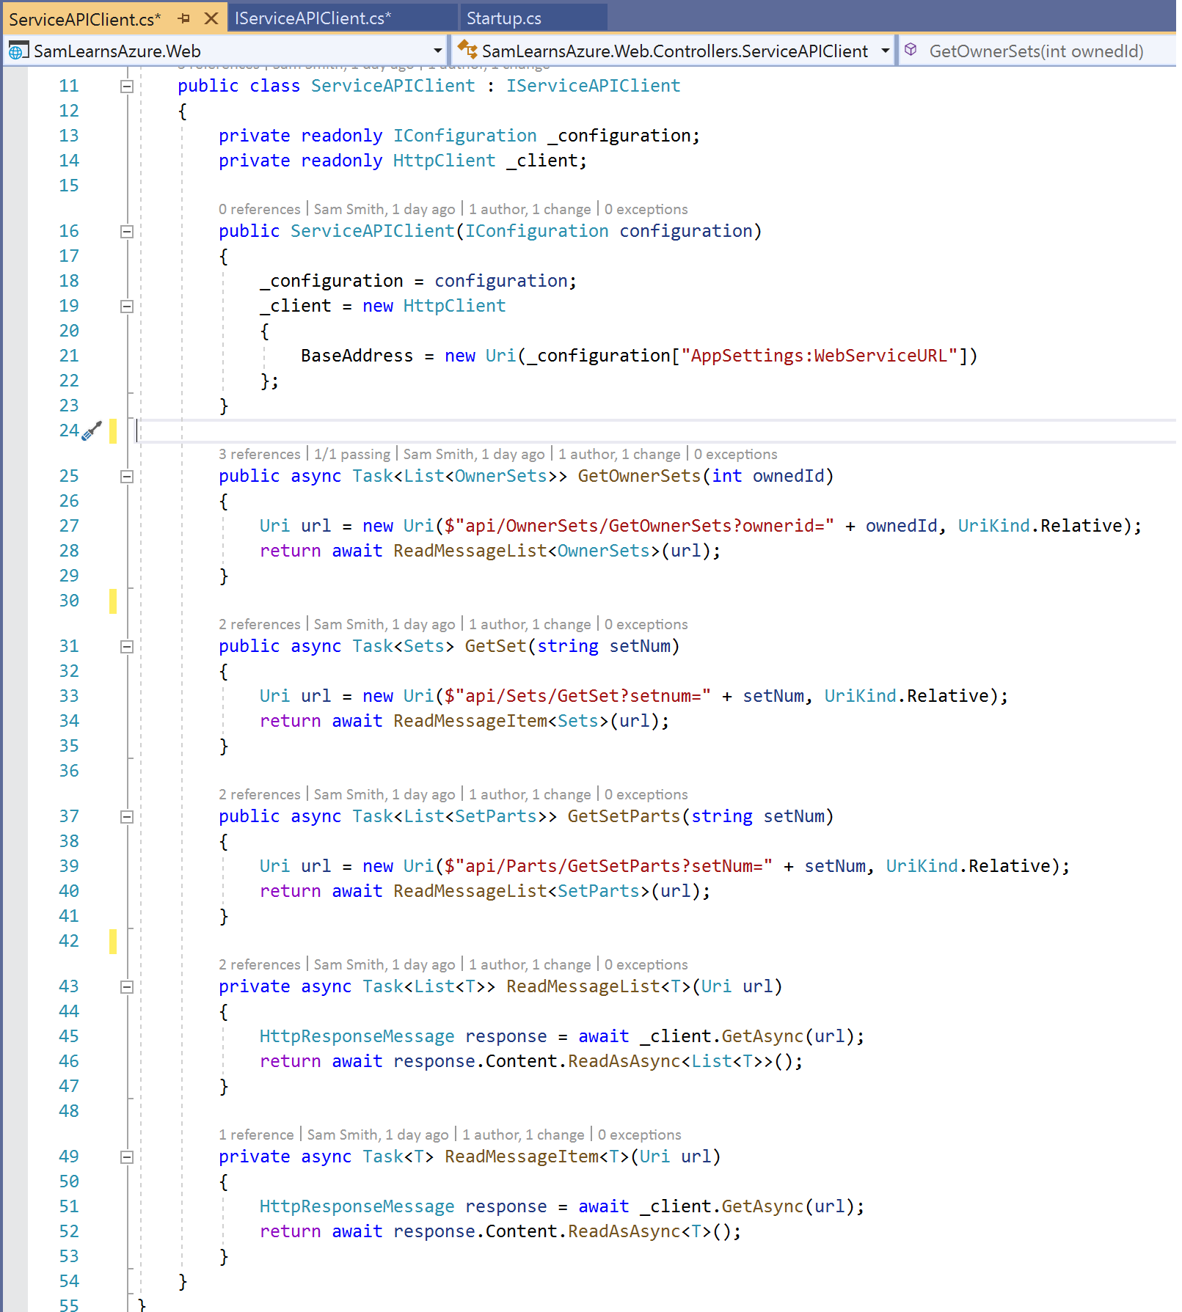Collapse the GetSet method block
1182x1312 pixels.
click(x=127, y=647)
